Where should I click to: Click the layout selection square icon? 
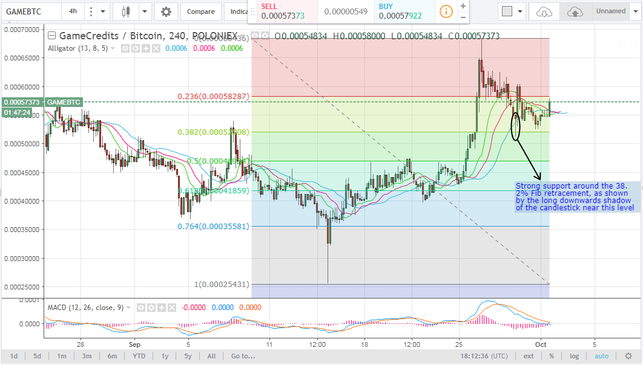pyautogui.click(x=507, y=11)
